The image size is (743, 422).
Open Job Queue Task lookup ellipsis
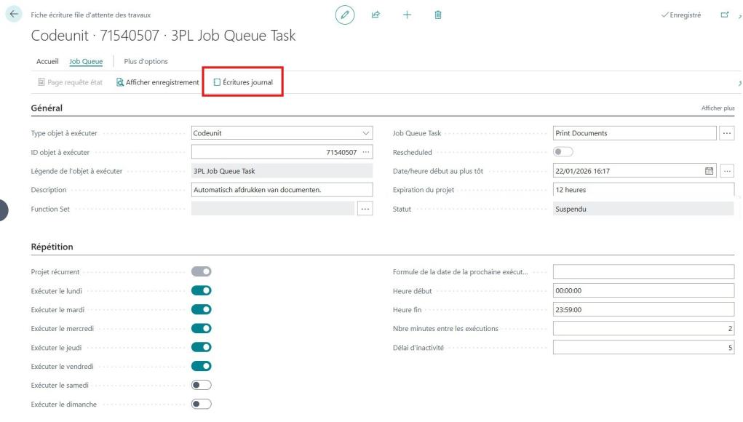point(727,133)
